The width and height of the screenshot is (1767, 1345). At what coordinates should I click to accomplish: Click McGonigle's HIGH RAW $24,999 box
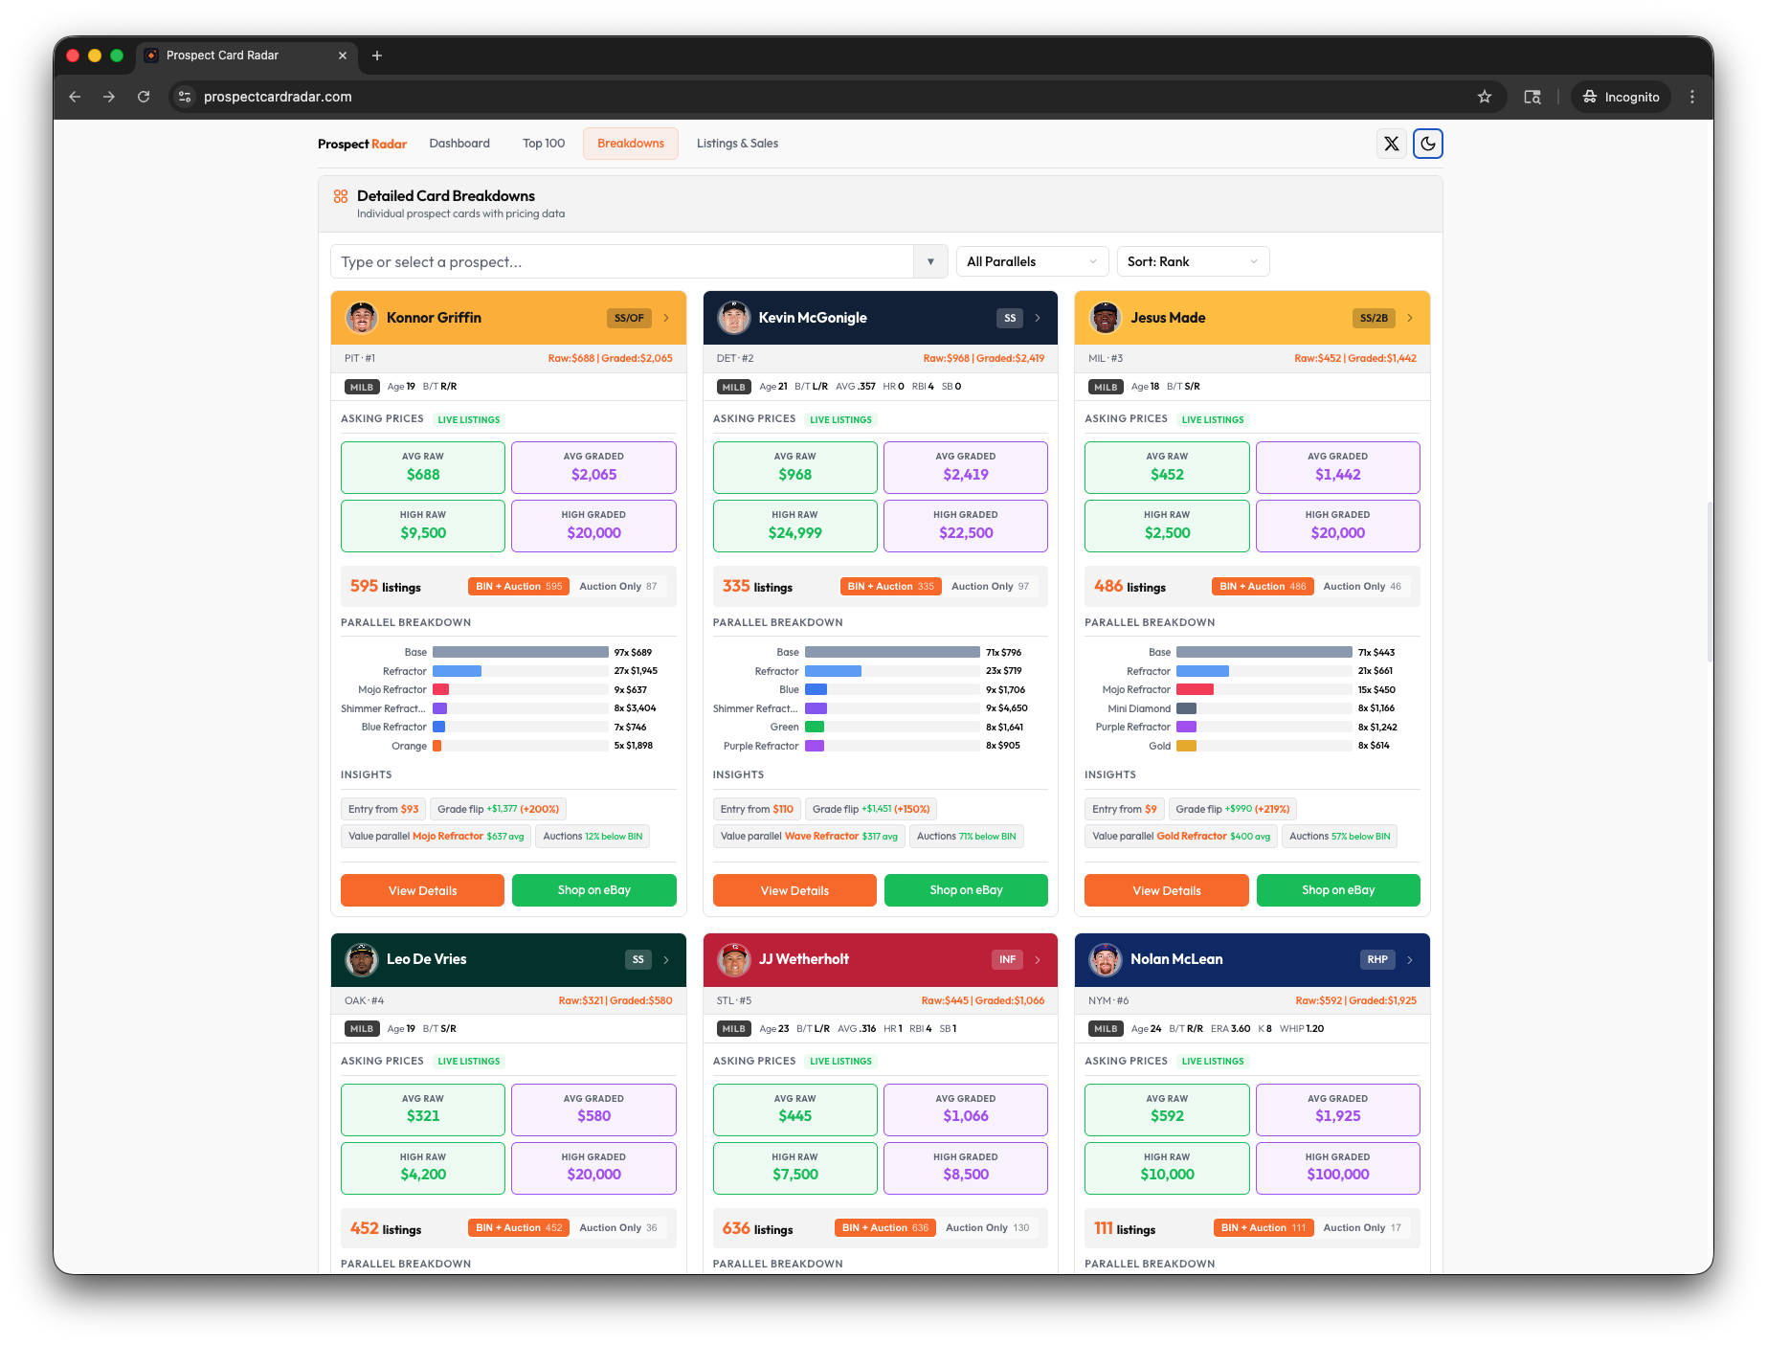794,526
